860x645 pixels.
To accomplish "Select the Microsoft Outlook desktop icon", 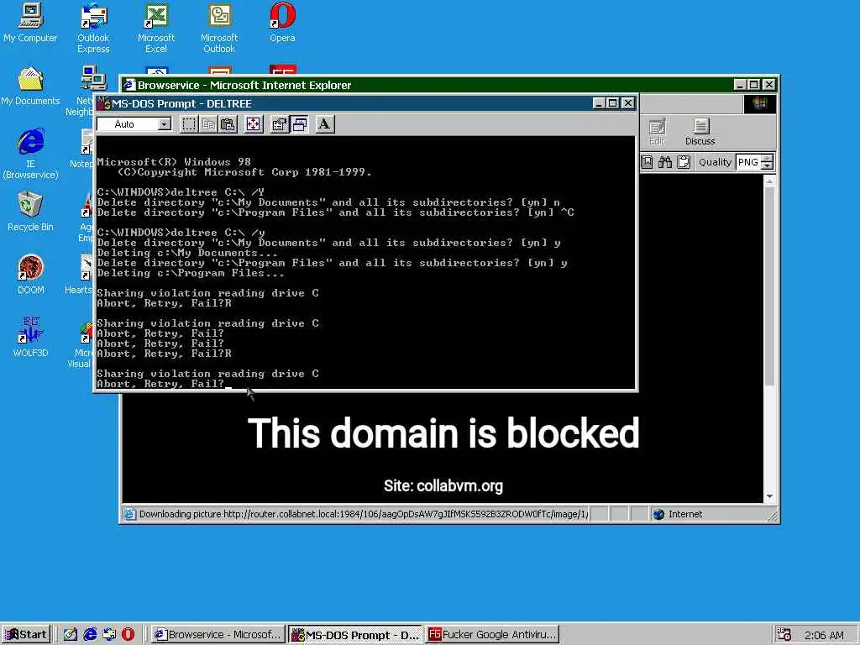I will 219,29.
